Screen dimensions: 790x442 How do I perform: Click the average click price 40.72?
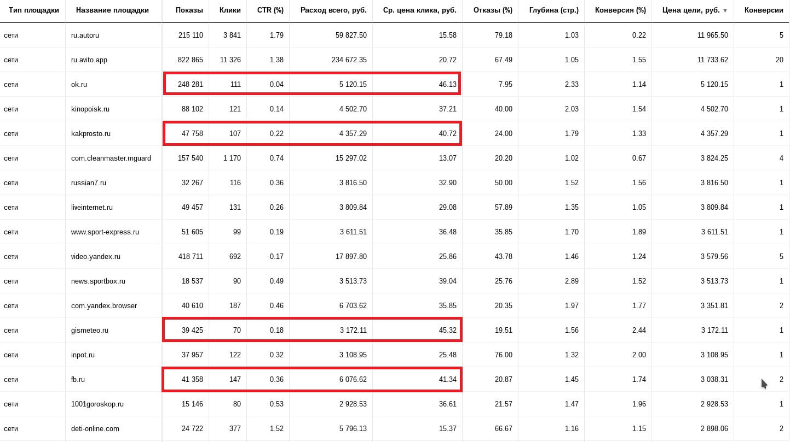(x=448, y=133)
